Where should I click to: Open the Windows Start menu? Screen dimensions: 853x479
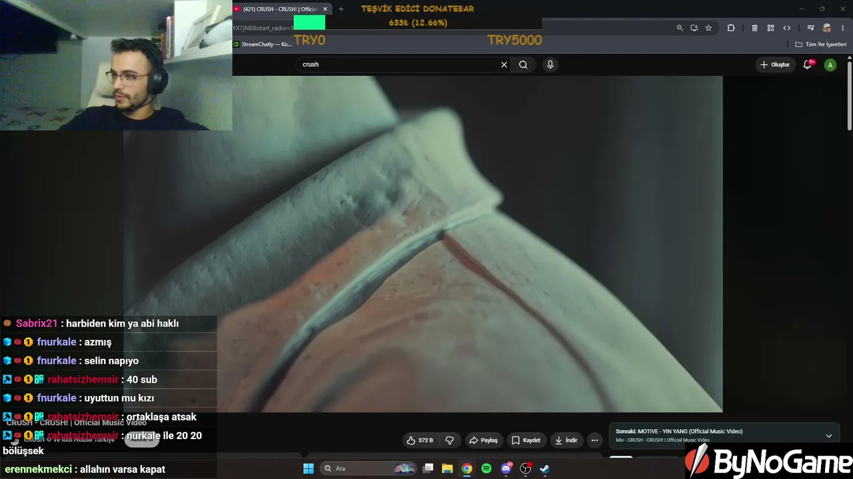(309, 468)
